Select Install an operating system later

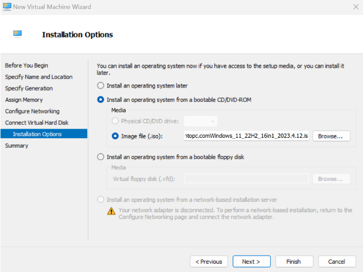(x=101, y=86)
